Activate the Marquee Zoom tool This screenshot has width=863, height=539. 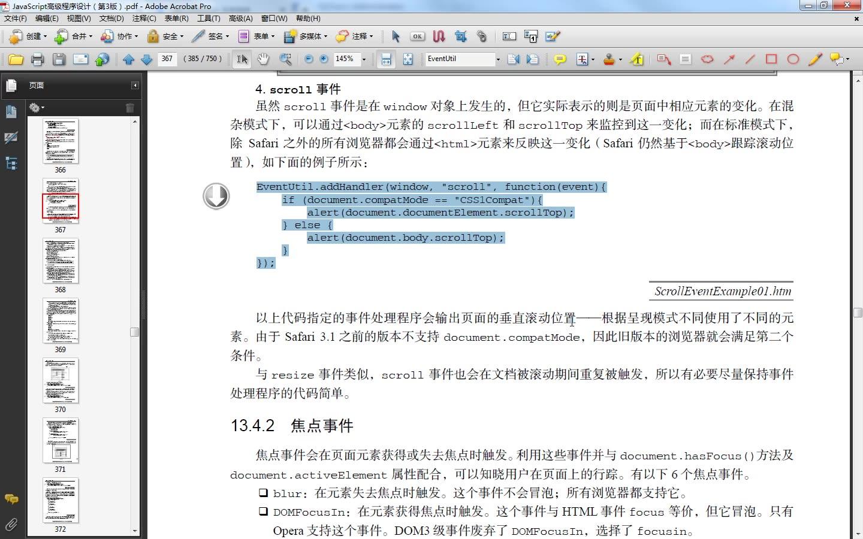point(286,59)
